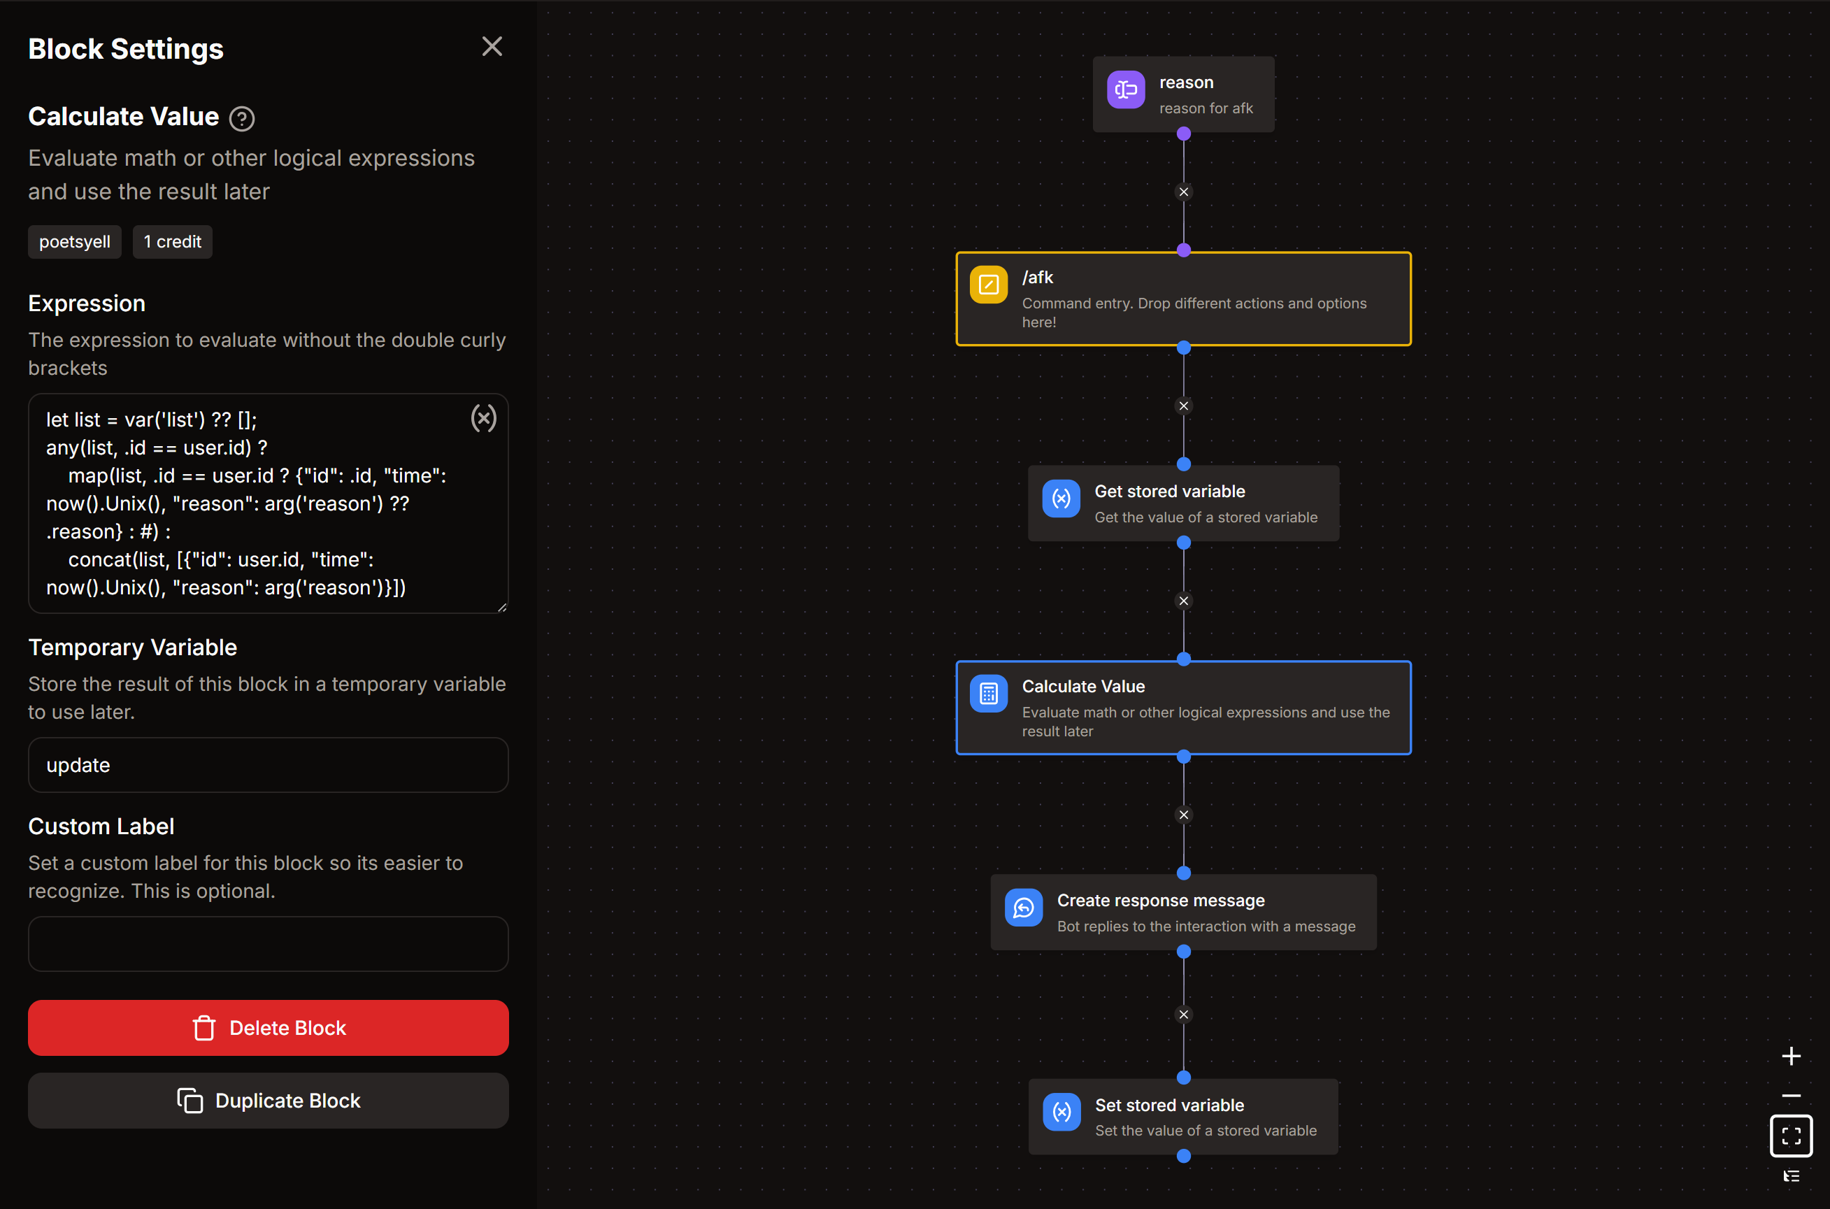
Task: Close the Block Settings panel
Action: coord(492,47)
